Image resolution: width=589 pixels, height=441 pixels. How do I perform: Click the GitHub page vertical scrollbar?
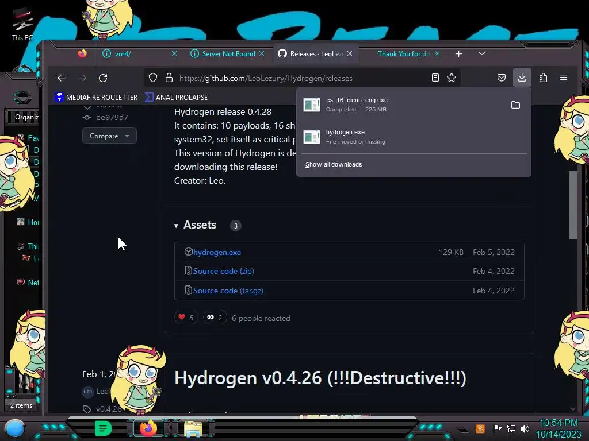point(573,204)
